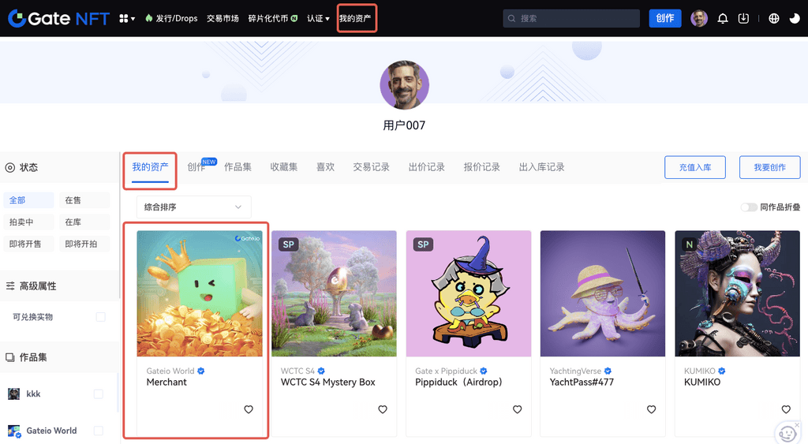Click user avatar in top bar

tap(698, 18)
